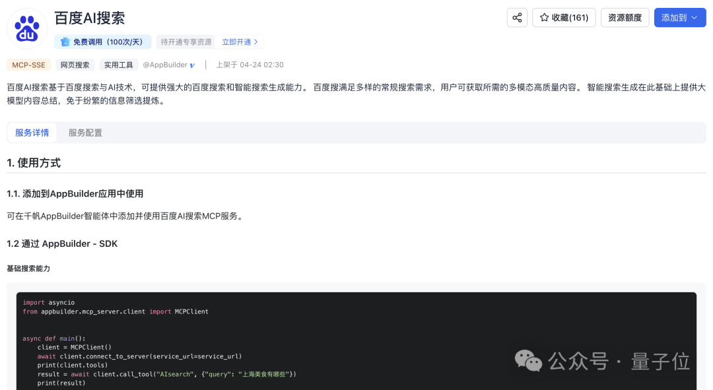
Task: Click the WeChat logo in the watermark
Action: click(527, 360)
